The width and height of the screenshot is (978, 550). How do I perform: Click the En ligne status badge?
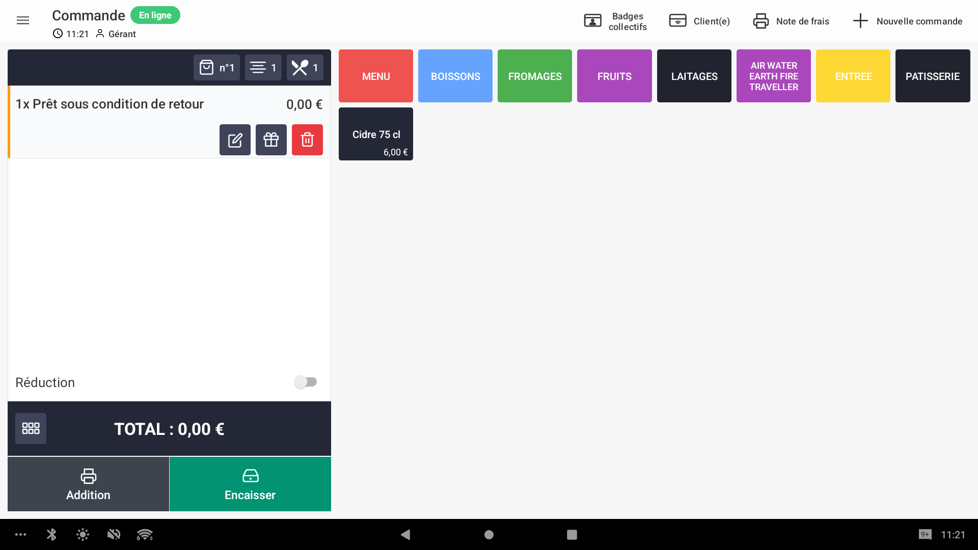pos(155,15)
